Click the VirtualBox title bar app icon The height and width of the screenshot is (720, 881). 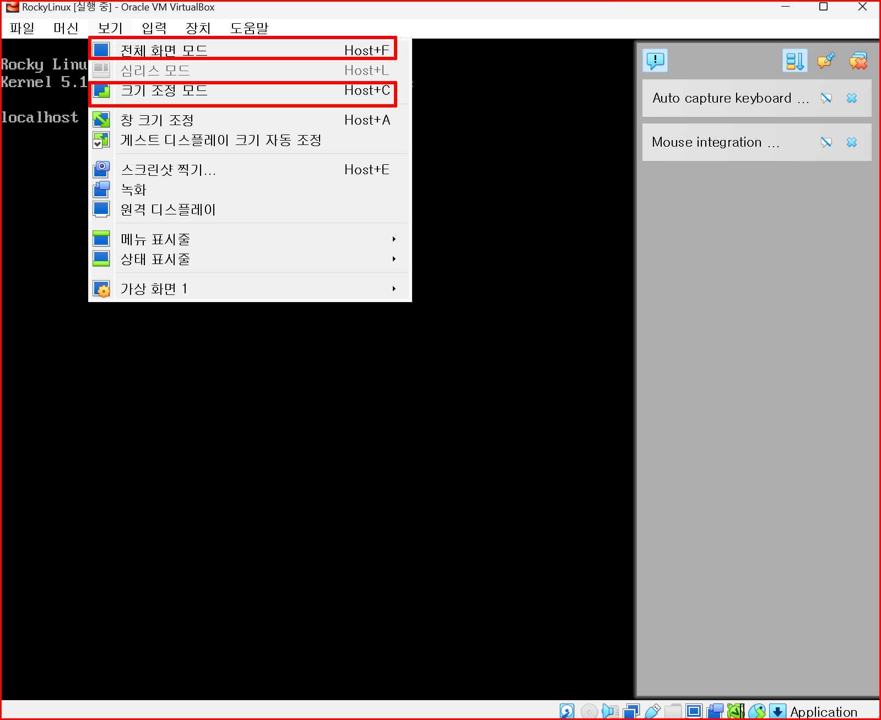[12, 7]
